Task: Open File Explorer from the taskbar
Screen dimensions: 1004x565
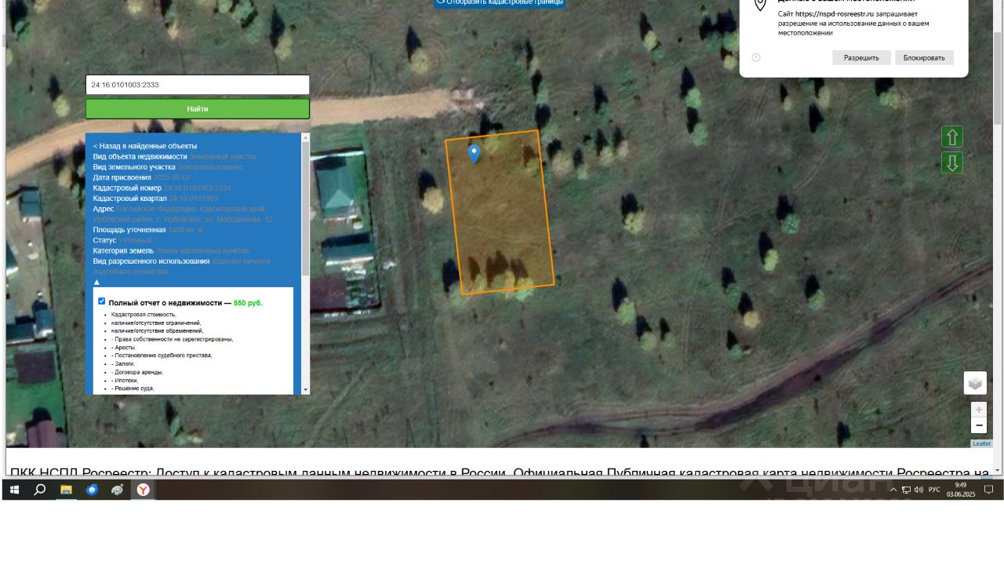Action: (x=66, y=490)
